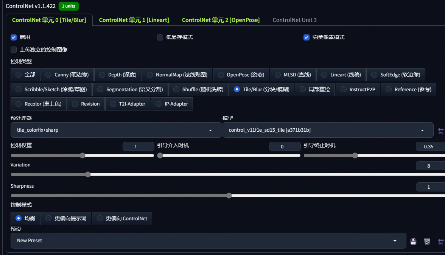Select Shuffle (随机洗牌) control type
Image resolution: width=445 pixels, height=255 pixels.
(x=198, y=89)
